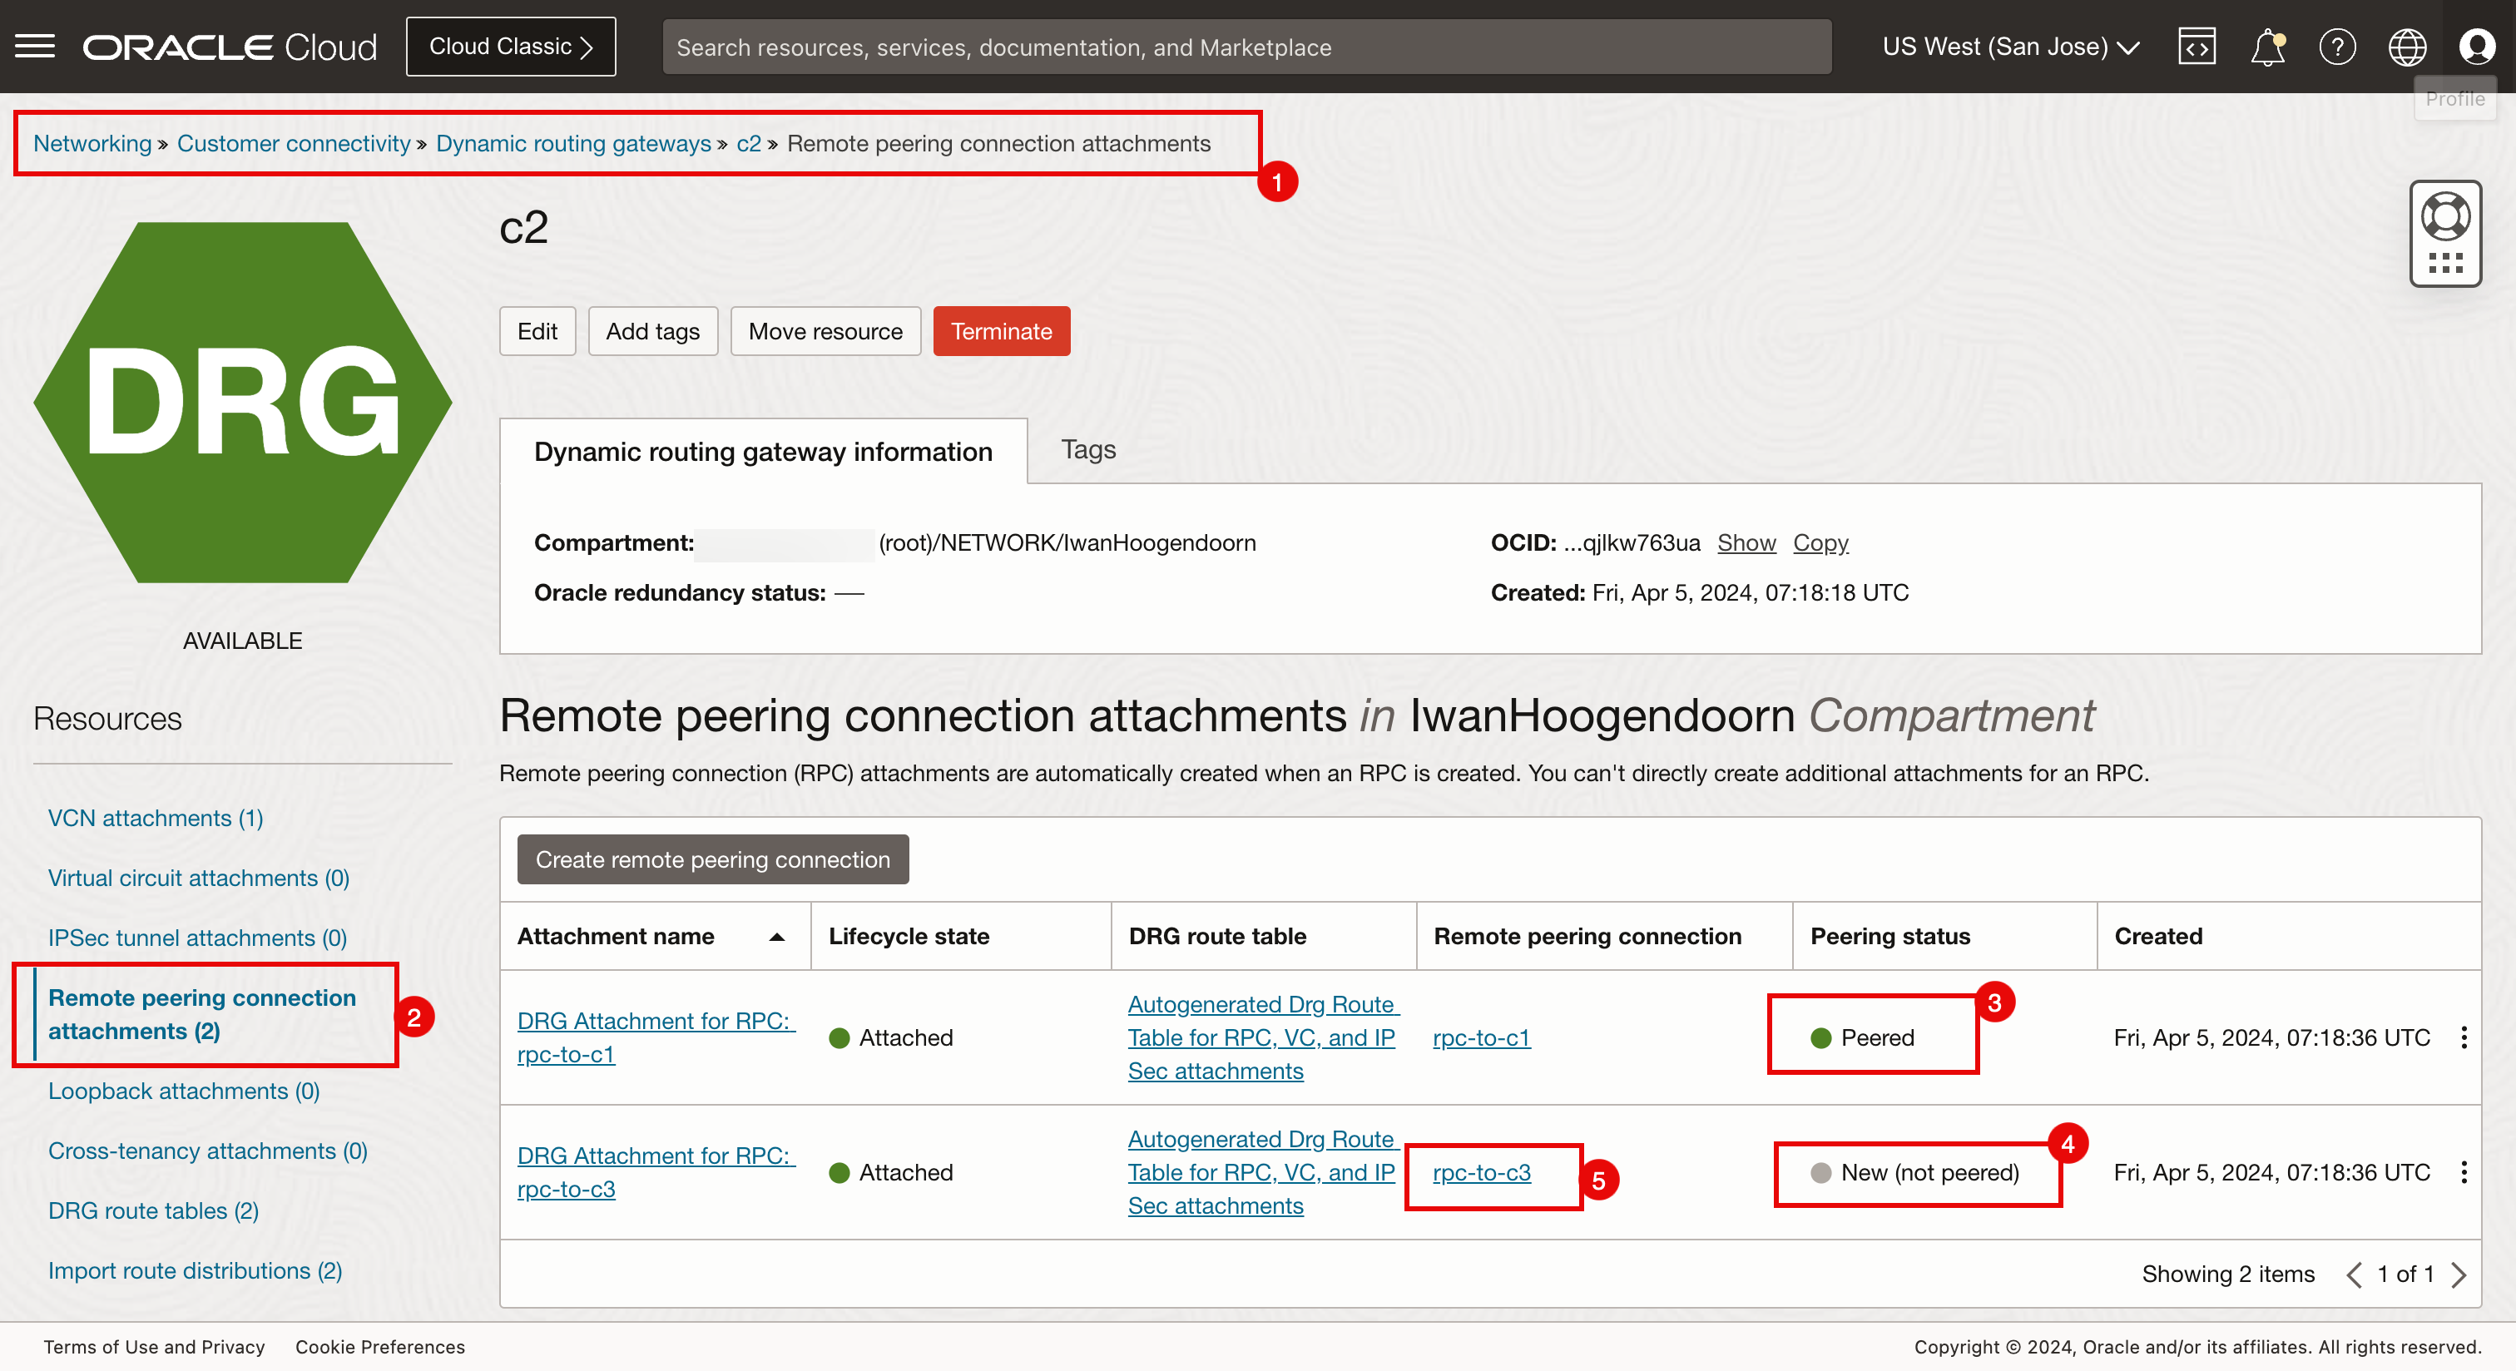The height and width of the screenshot is (1371, 2516).
Task: Click the red Terminate button
Action: [x=1000, y=331]
